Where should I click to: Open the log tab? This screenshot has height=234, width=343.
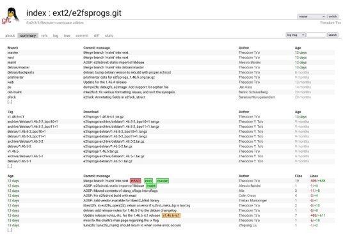click(56, 36)
